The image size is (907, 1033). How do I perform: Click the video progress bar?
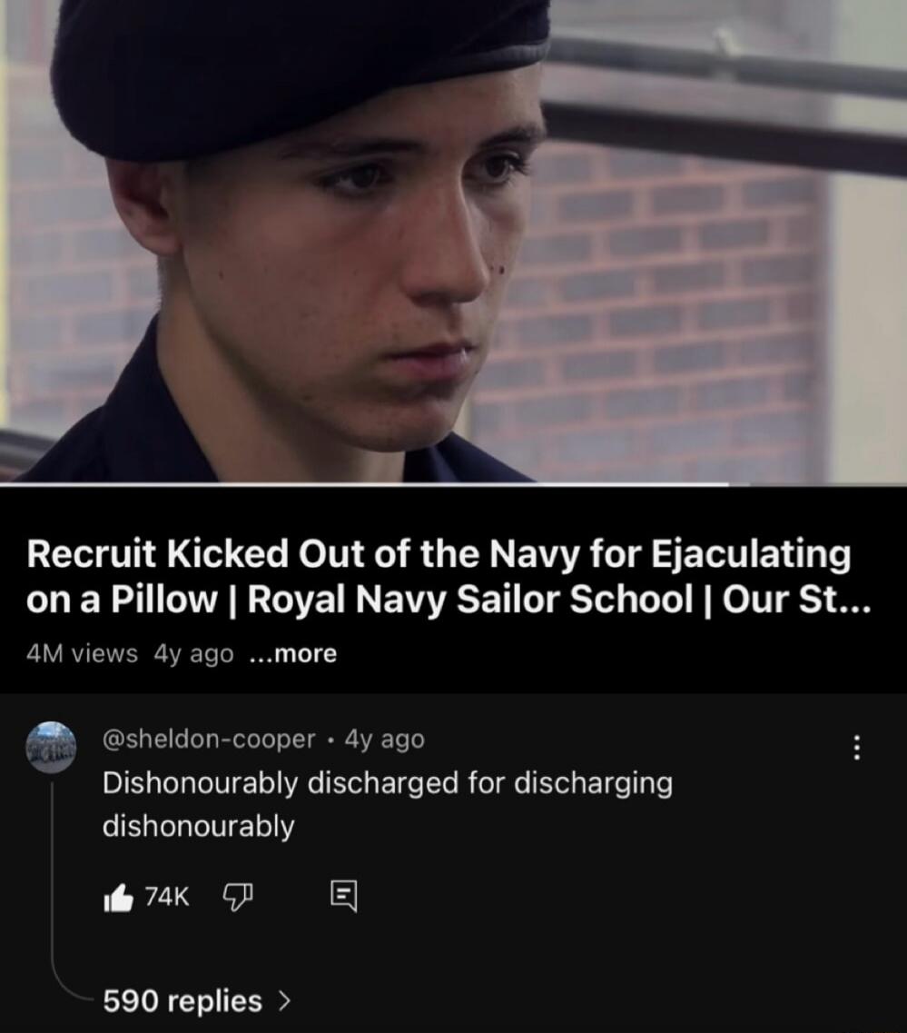454,484
